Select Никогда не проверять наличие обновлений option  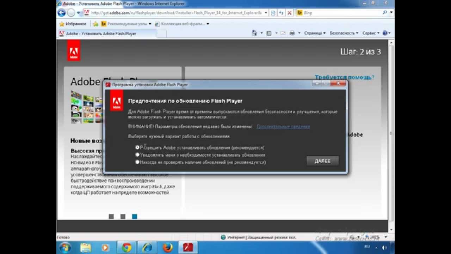point(137,162)
